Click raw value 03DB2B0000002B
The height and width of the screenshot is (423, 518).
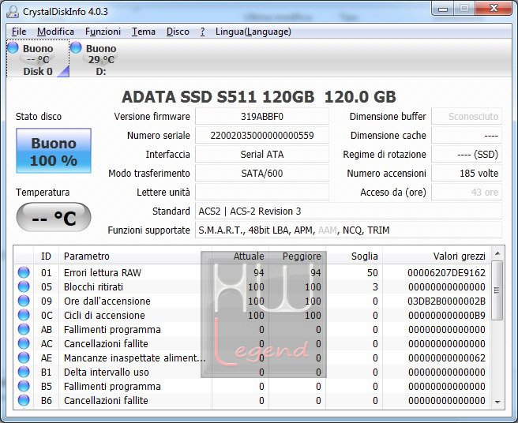click(x=446, y=301)
